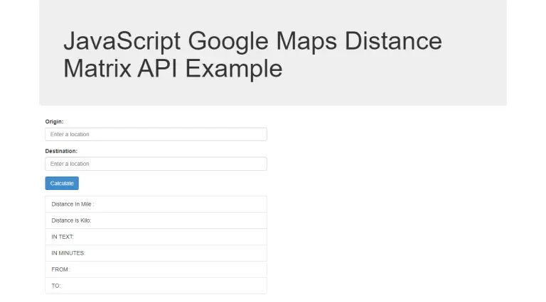Select the Distance is Kilo result row
The image size is (546, 302).
coord(156,220)
